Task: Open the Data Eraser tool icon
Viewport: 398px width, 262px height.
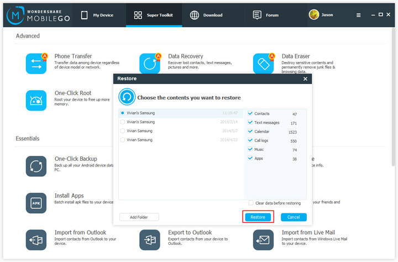Action: (x=263, y=64)
